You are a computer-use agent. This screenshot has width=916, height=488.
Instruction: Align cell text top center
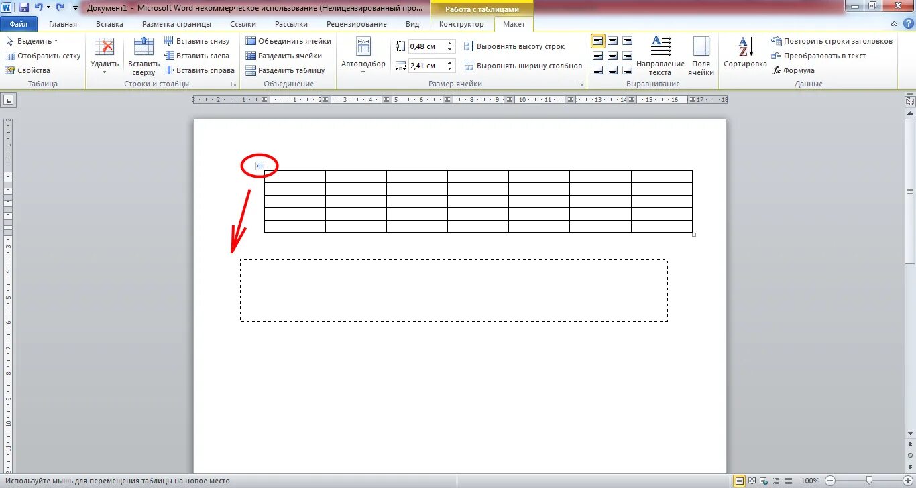pyautogui.click(x=612, y=41)
